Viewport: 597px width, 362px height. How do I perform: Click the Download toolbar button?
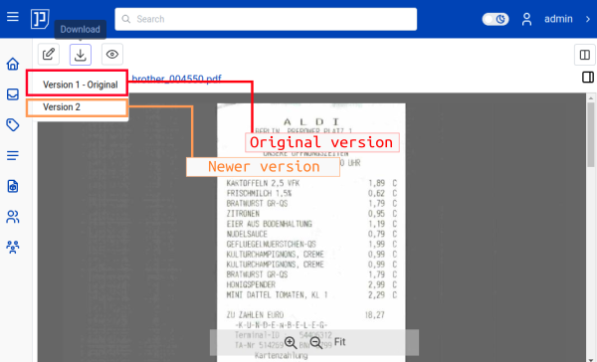click(x=81, y=55)
